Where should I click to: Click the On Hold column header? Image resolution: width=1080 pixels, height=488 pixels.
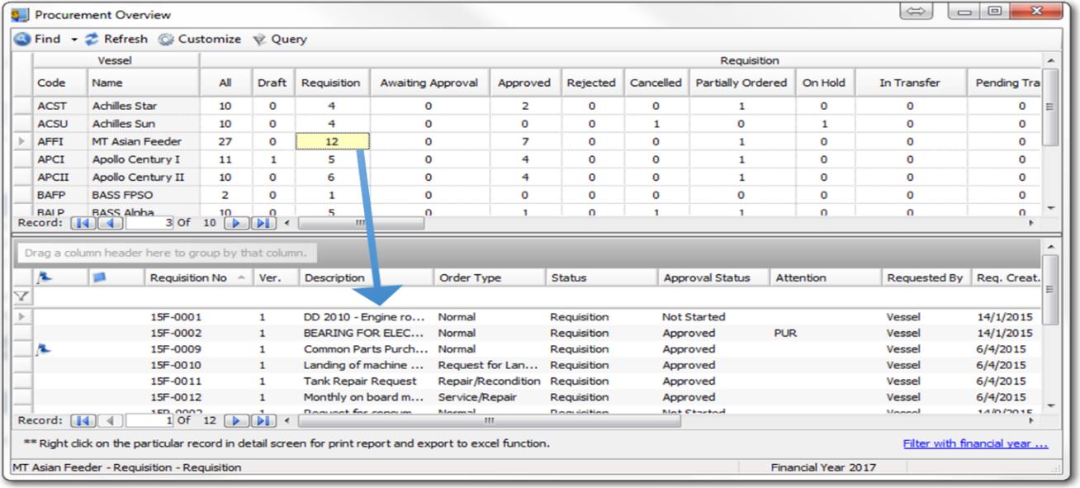(824, 83)
